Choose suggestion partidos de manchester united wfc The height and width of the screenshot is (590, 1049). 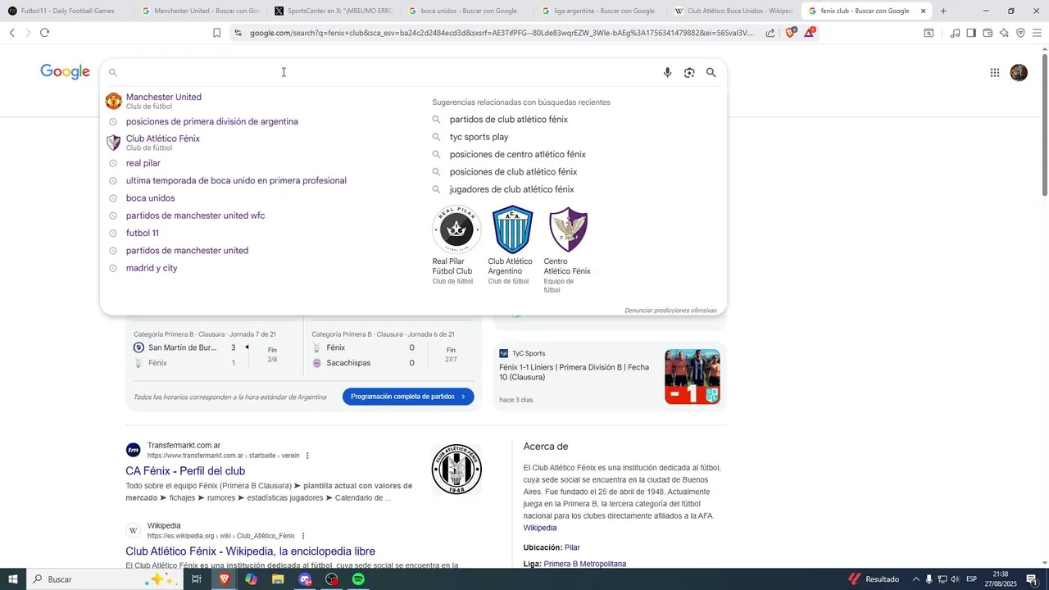[195, 216]
